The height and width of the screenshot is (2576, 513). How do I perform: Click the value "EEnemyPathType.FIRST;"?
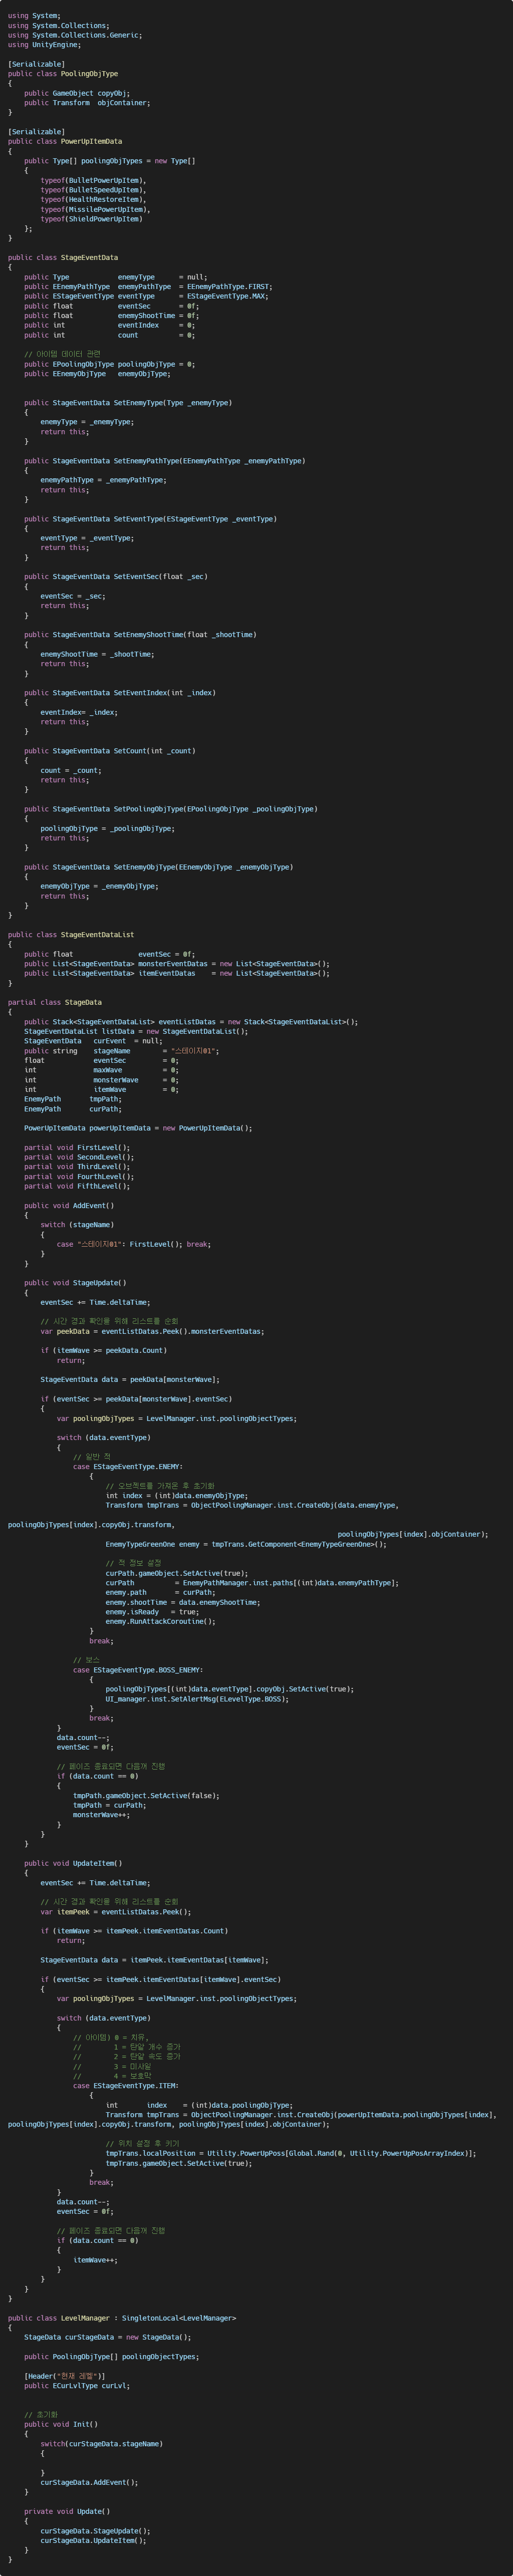pos(230,287)
